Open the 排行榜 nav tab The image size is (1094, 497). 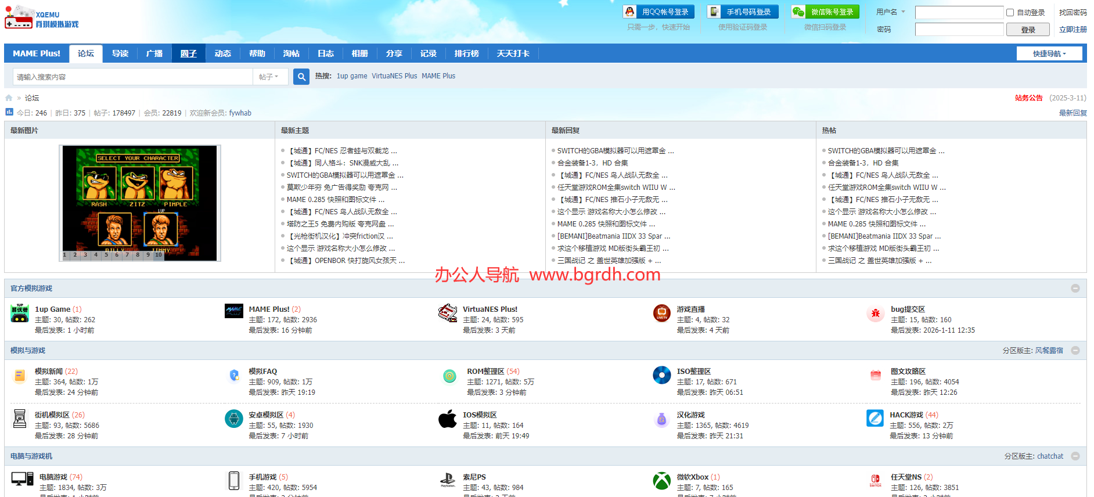coord(467,53)
